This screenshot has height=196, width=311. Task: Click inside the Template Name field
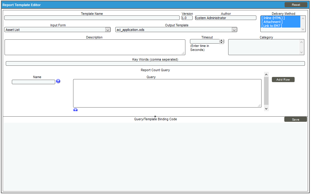pos(91,18)
